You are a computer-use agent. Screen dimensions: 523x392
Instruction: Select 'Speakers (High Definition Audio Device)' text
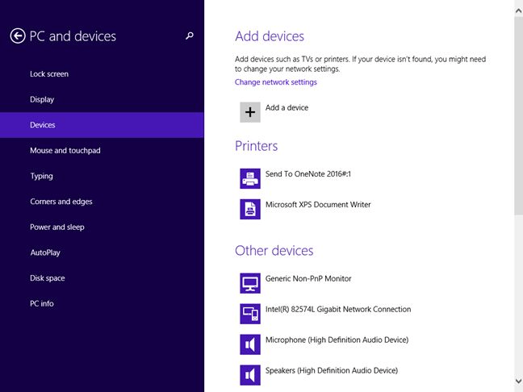pyautogui.click(x=332, y=371)
